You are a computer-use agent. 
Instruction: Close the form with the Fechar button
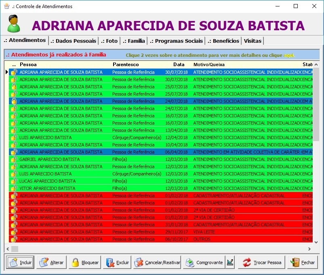303,262
